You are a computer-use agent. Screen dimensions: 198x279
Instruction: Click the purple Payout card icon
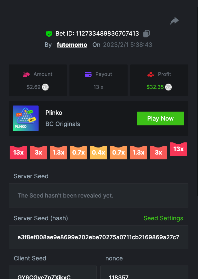(88, 74)
